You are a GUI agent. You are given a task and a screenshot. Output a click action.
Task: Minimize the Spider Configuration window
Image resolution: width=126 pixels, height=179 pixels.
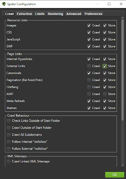97,4
